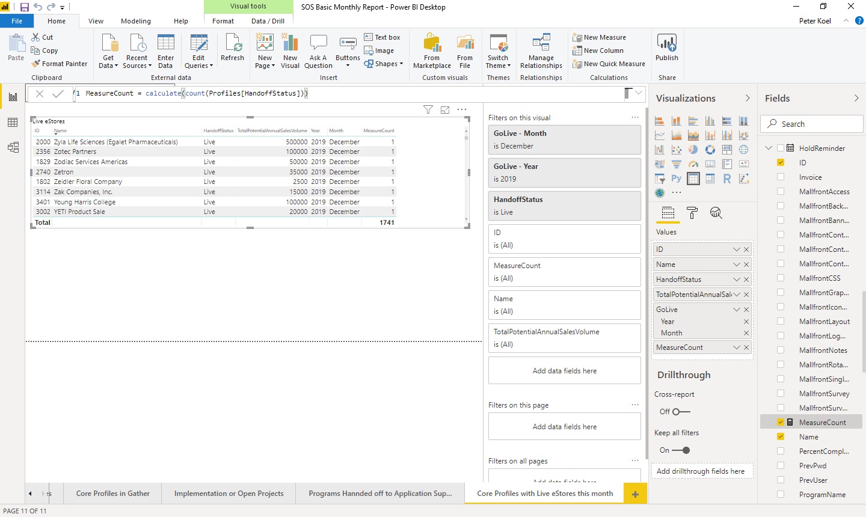Open dropdown for GoLive value field
The image size is (866, 517).
[736, 310]
